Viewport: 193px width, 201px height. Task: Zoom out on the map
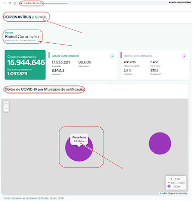pyautogui.click(x=6, y=109)
